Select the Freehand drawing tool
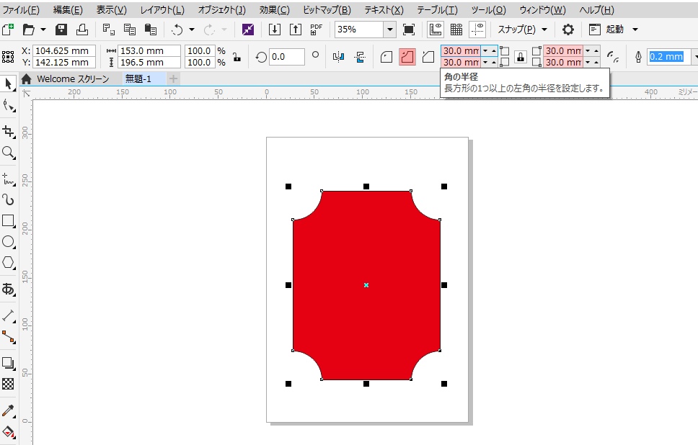 tap(8, 179)
